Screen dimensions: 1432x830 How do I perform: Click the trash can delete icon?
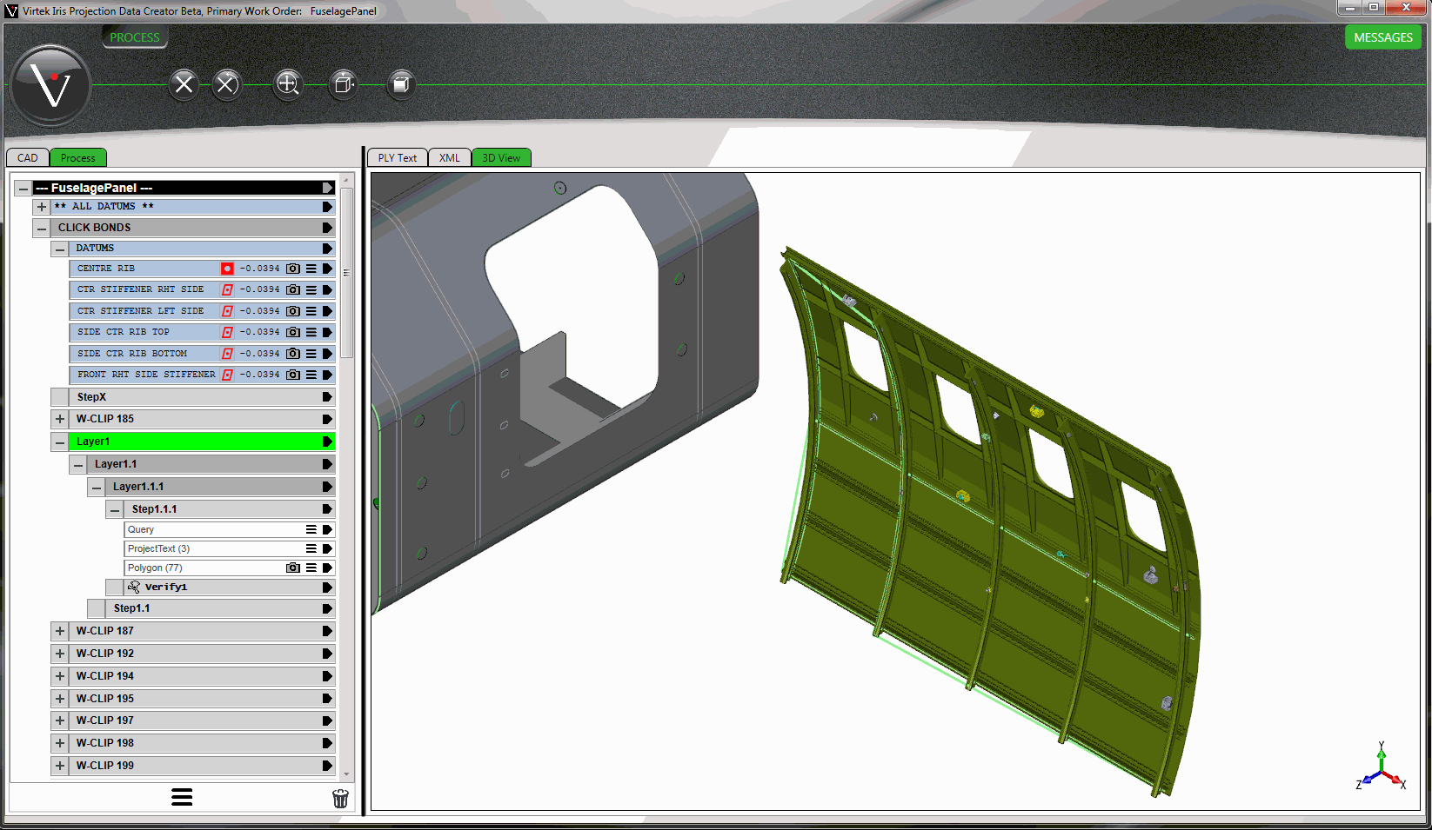[x=340, y=798]
